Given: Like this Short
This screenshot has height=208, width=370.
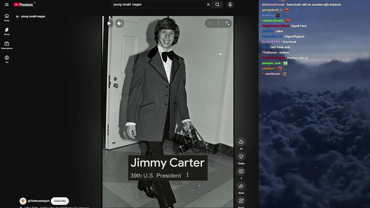Looking at the screenshot, I should click(x=241, y=142).
